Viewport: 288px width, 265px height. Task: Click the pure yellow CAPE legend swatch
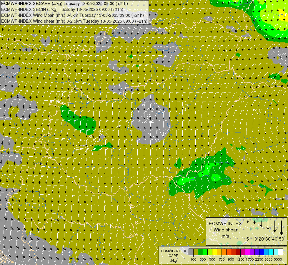point(214,252)
